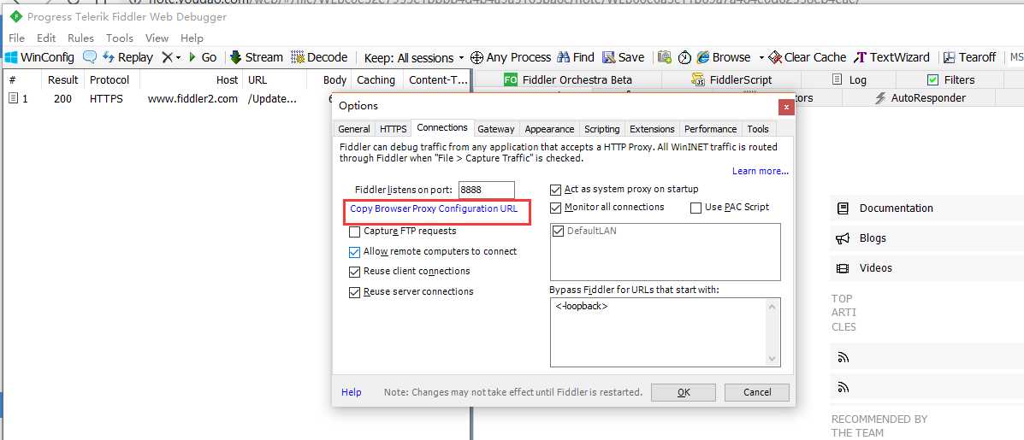Click the Save toolbar button
Screen dimensions: 1024x440
[x=623, y=57]
